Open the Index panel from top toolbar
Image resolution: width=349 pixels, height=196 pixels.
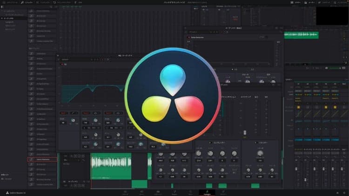coord(43,2)
